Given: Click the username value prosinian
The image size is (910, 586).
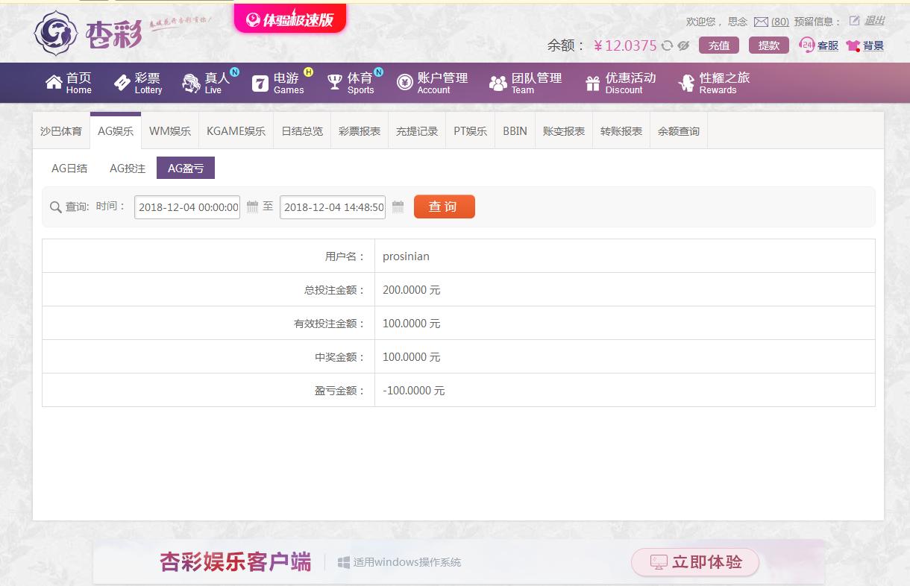Looking at the screenshot, I should click(406, 256).
